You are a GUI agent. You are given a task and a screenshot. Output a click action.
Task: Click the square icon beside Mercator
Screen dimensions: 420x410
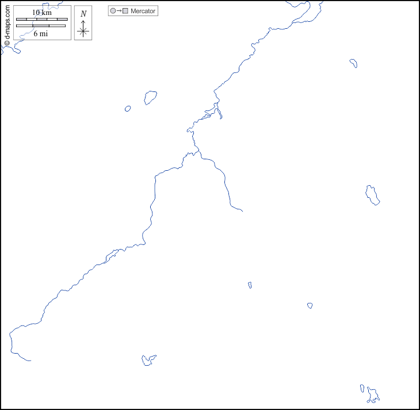coord(125,11)
